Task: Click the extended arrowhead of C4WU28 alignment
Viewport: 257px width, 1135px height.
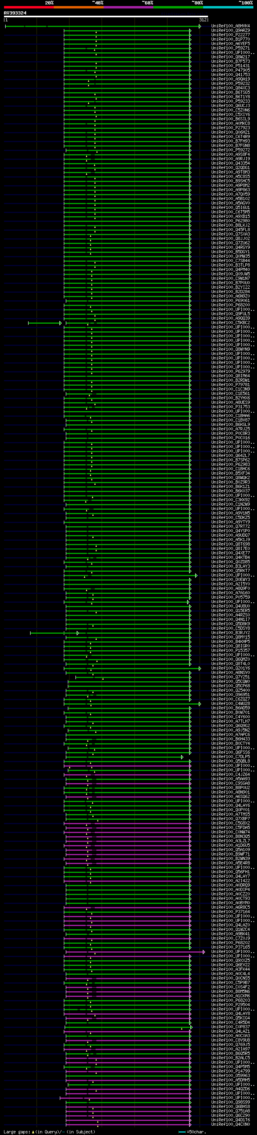Action: point(200,704)
